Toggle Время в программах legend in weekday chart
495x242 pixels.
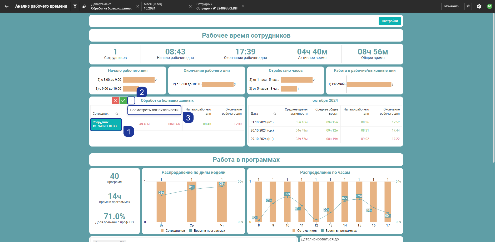[x=207, y=231]
